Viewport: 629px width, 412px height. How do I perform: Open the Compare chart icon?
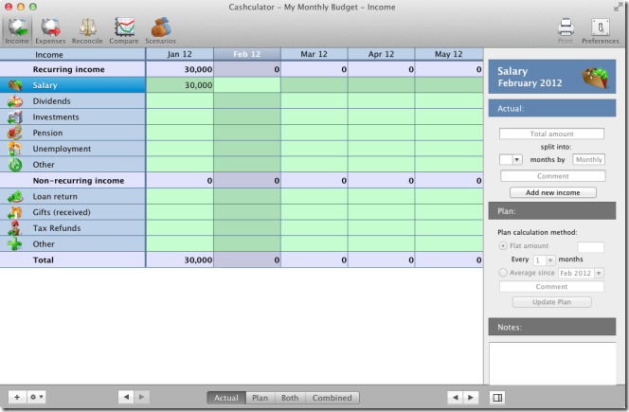pyautogui.click(x=124, y=31)
